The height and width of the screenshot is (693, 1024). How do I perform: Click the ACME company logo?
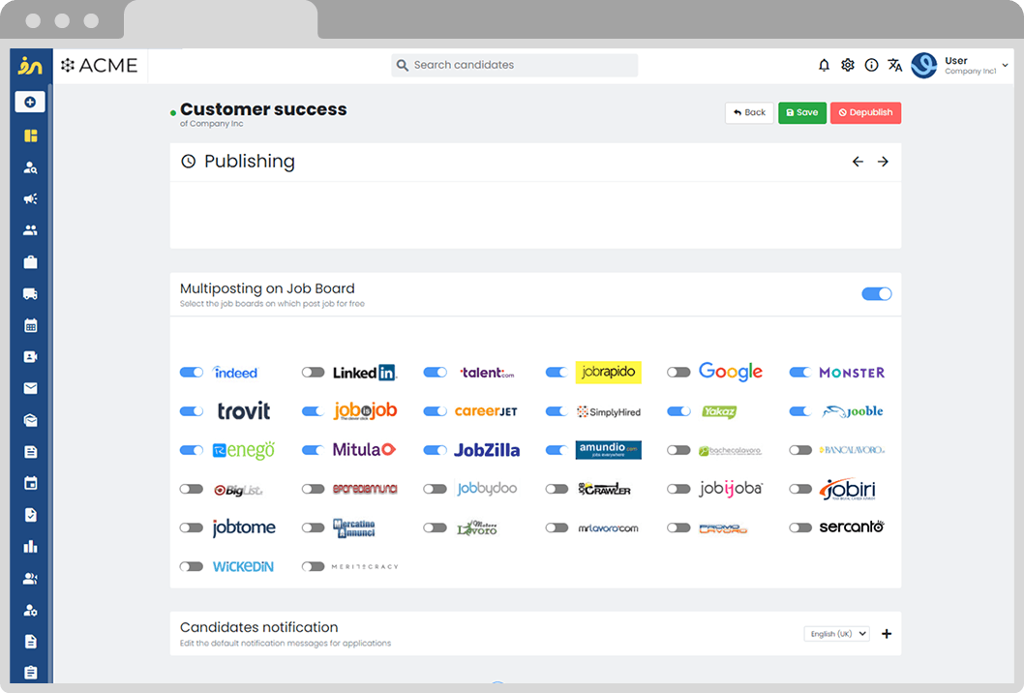tap(100, 65)
